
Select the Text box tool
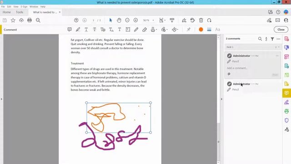tap(128, 29)
